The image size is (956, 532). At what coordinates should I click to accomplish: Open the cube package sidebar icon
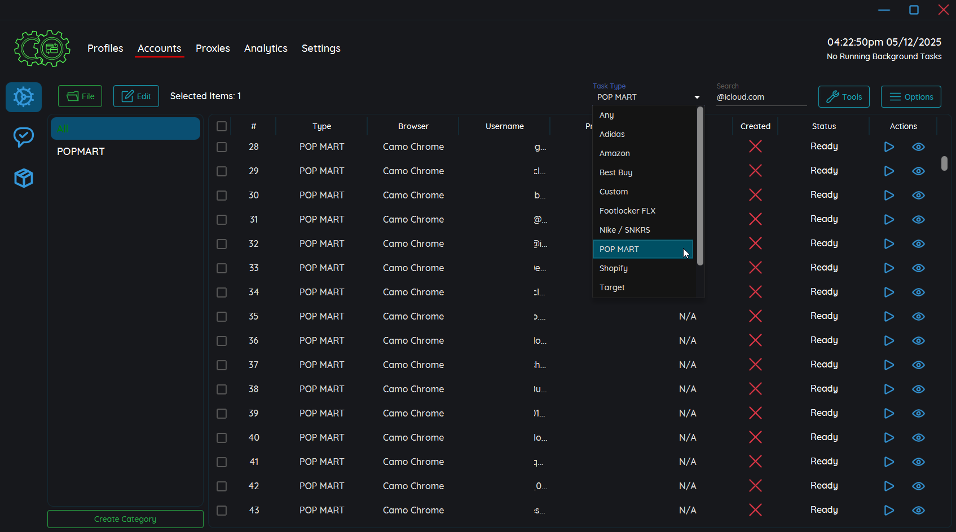coord(24,178)
